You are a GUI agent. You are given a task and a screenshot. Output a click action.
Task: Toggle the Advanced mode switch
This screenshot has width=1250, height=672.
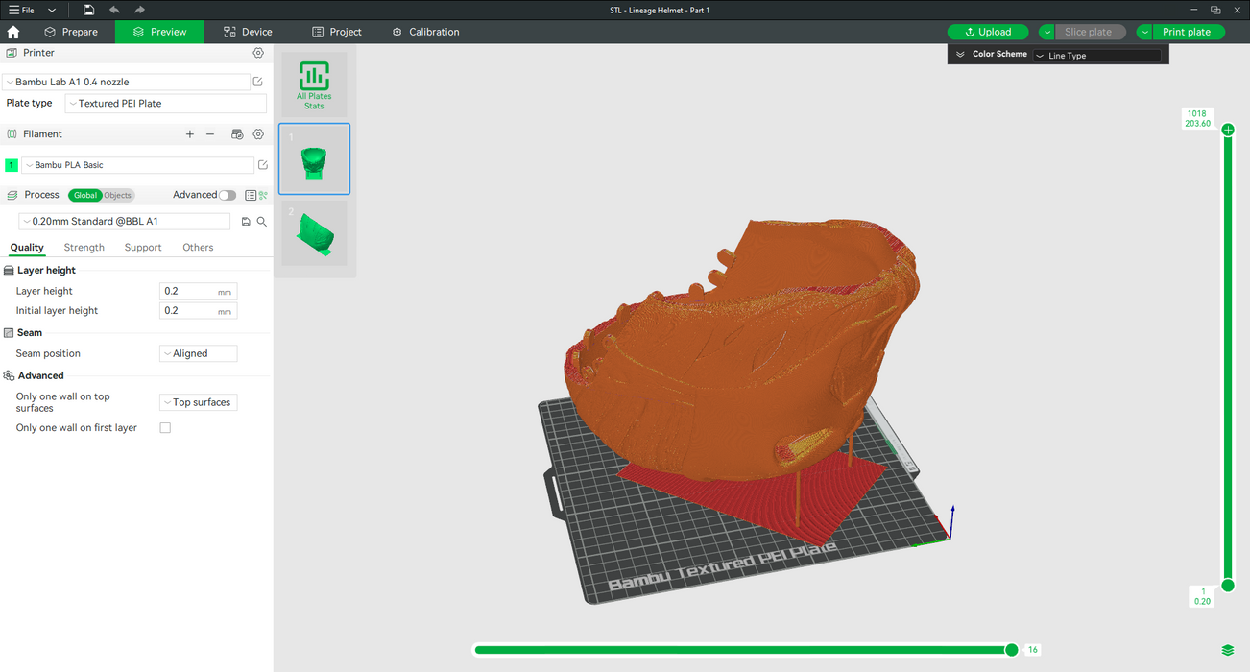(x=227, y=195)
